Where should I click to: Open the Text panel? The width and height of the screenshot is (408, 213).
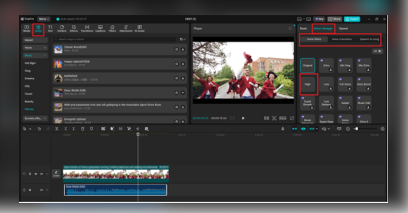click(x=50, y=28)
